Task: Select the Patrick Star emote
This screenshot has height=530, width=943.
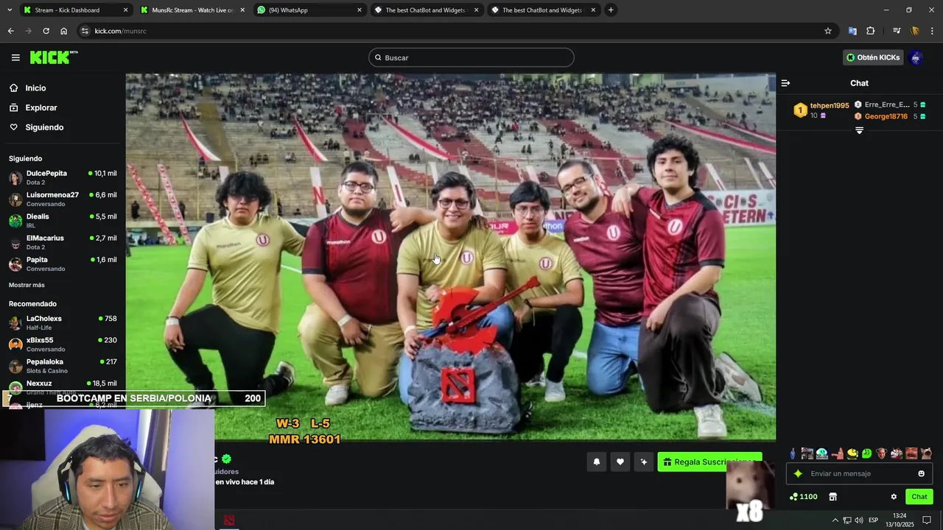Action: (837, 453)
